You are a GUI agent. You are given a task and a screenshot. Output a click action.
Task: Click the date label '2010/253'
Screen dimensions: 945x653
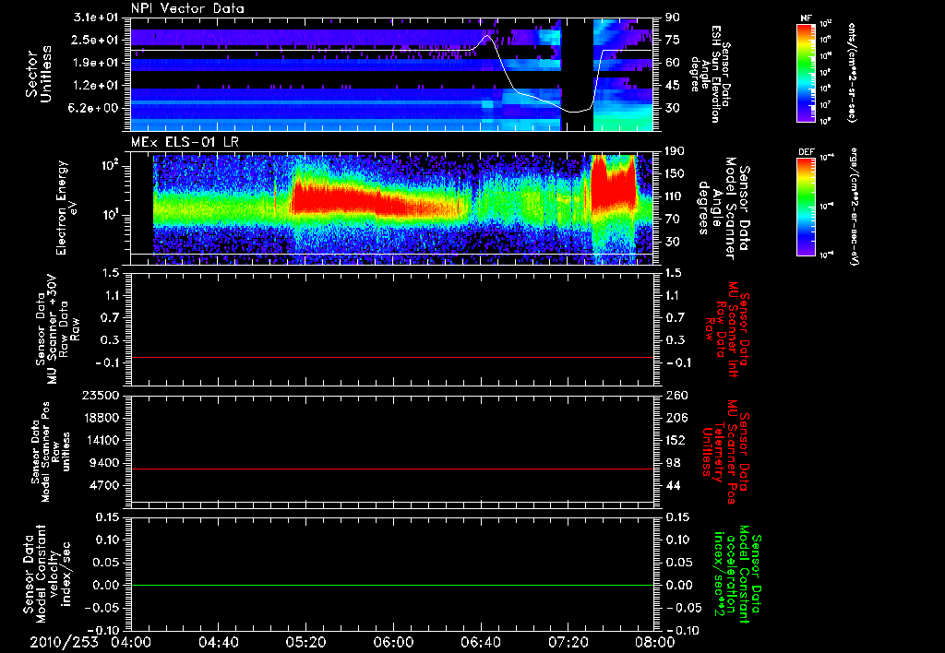64,642
